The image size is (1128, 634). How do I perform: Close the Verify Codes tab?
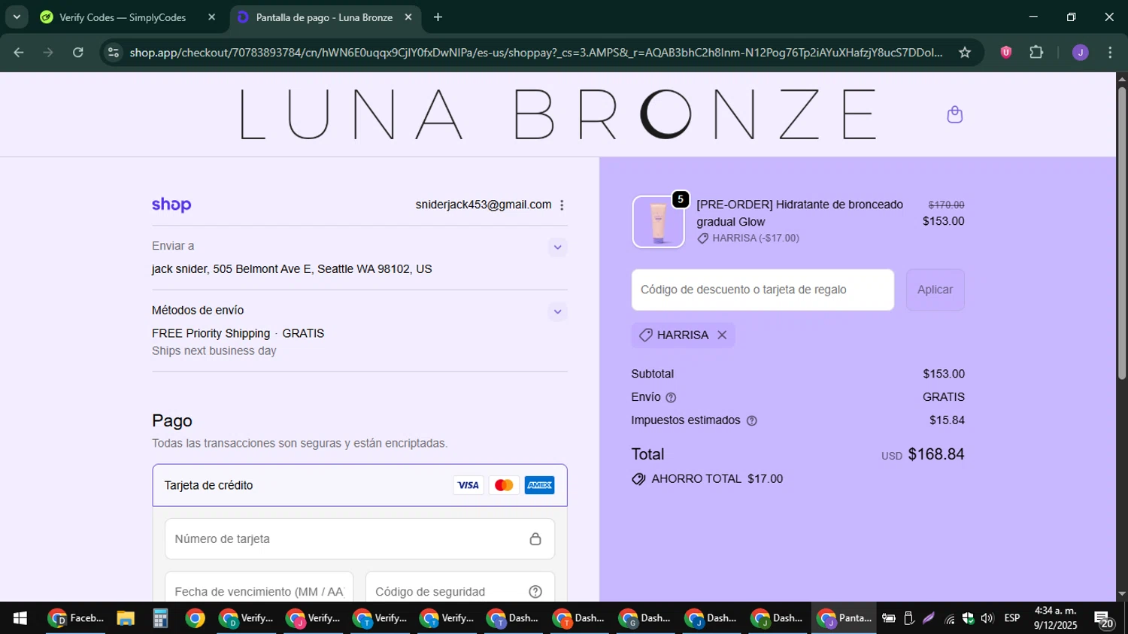[211, 17]
